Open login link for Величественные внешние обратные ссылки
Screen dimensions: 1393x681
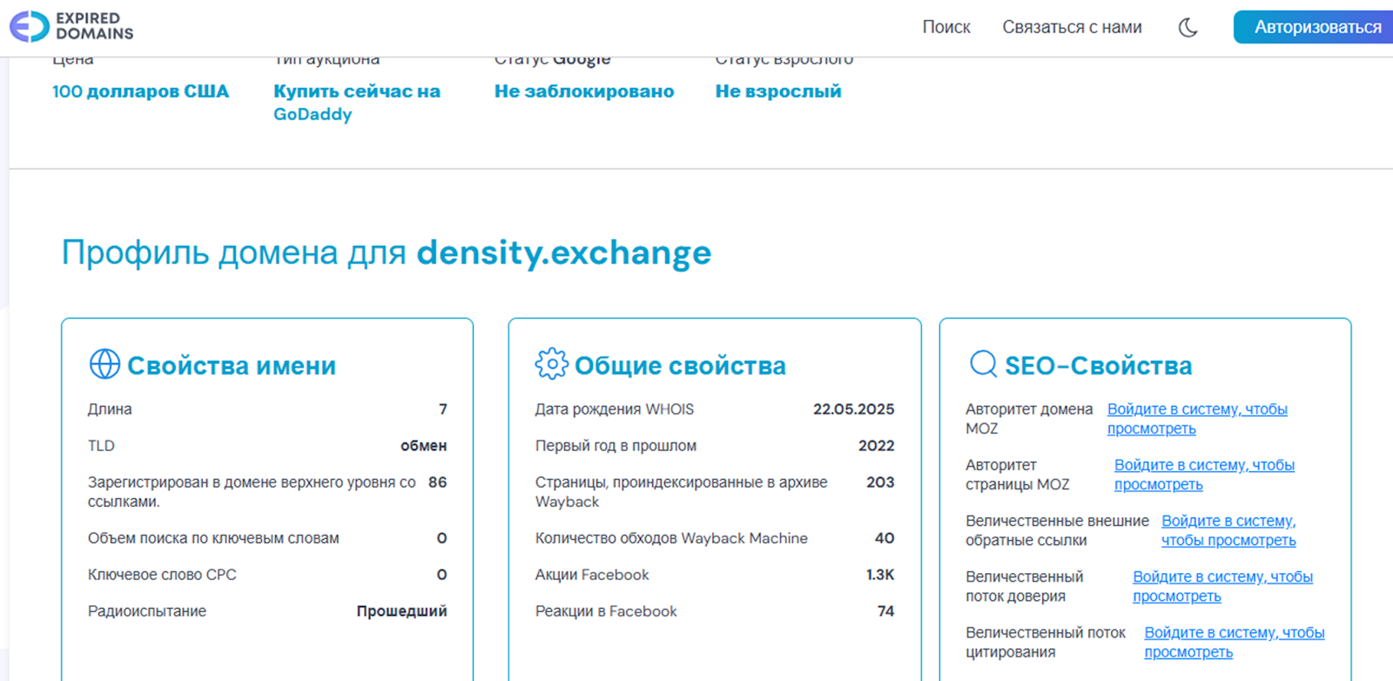1228,530
